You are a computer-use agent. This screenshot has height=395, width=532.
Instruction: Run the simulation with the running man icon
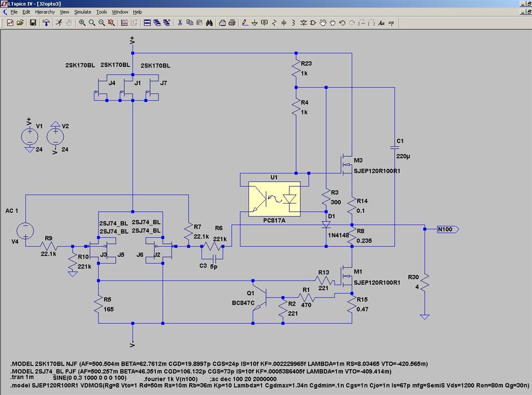(x=59, y=23)
